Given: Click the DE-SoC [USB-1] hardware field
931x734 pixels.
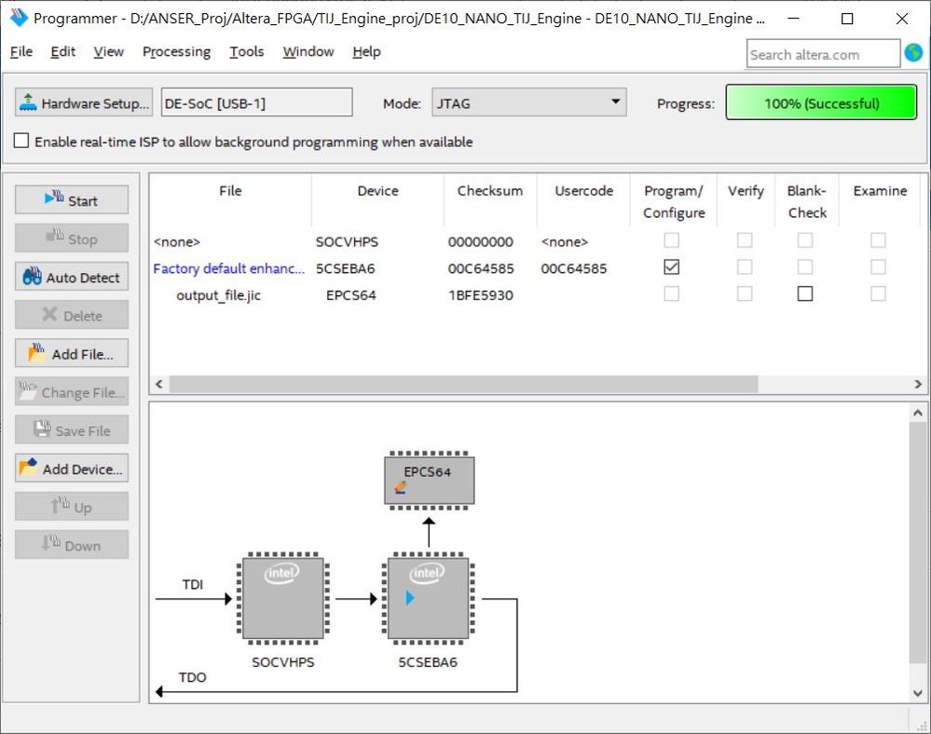Looking at the screenshot, I should 256,102.
